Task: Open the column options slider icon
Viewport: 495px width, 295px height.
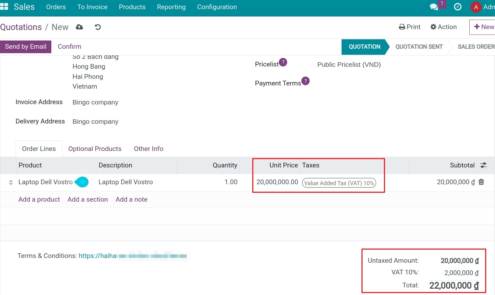Action: click(483, 165)
